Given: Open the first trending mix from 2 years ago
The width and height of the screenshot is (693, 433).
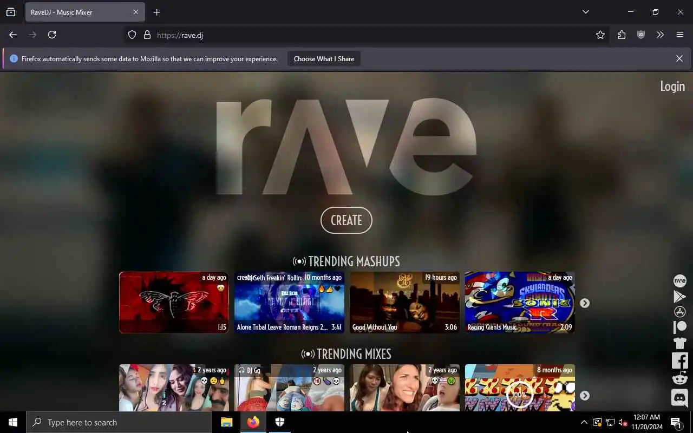Looking at the screenshot, I should coord(174,388).
